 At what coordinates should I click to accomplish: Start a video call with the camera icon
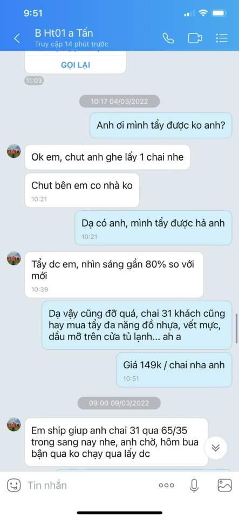tap(195, 38)
